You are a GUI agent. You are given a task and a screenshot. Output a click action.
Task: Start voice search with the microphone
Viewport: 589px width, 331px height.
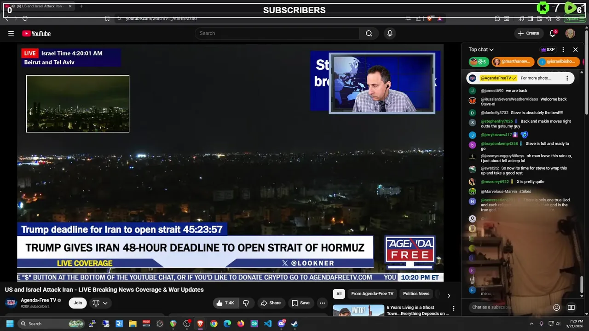point(390,33)
